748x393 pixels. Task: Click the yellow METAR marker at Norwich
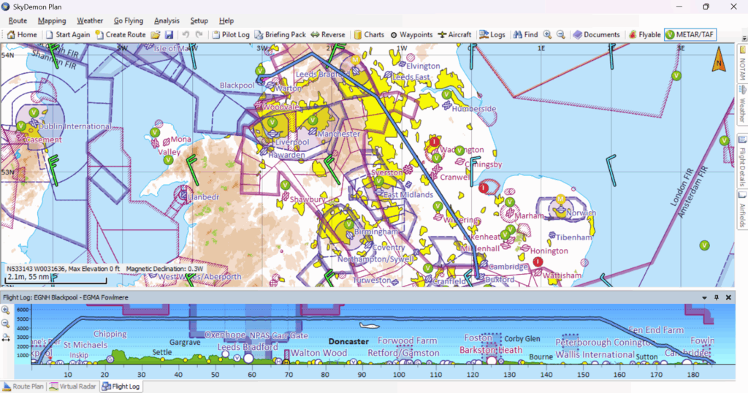pos(560,199)
